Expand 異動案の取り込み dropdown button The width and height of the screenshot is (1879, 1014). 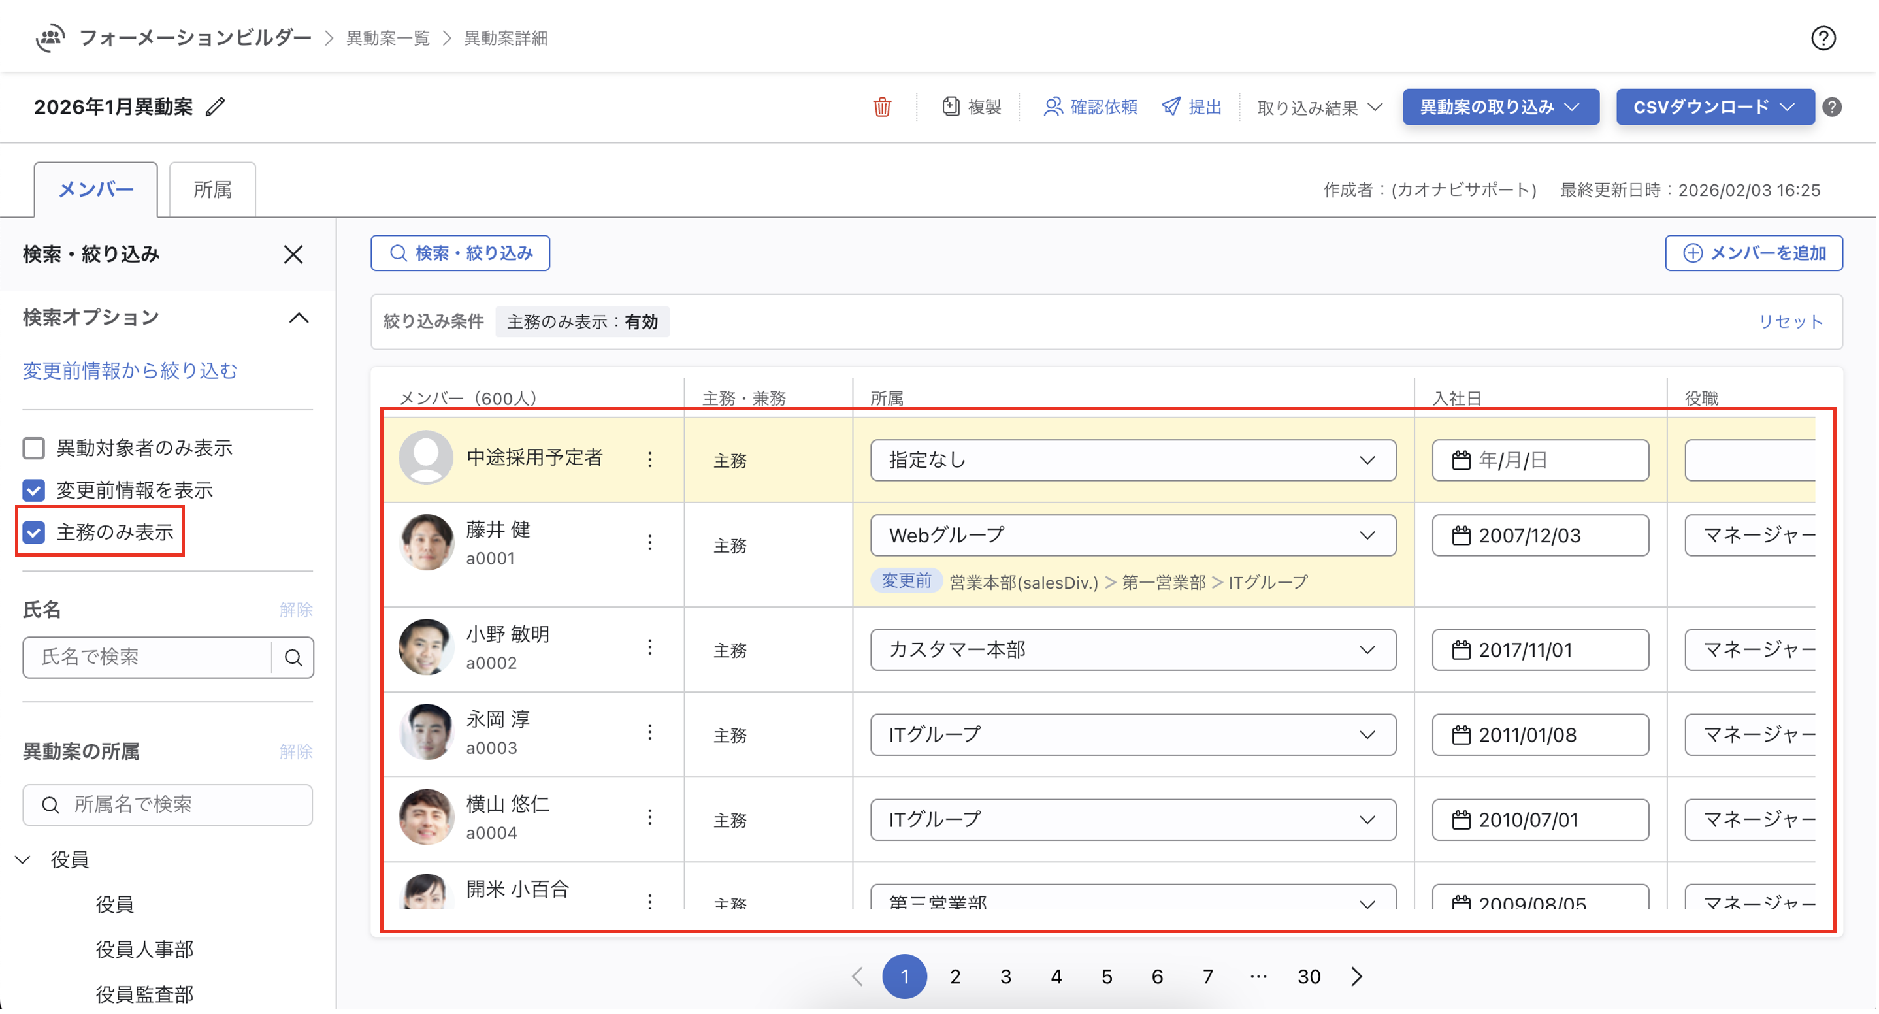[x=1499, y=107]
